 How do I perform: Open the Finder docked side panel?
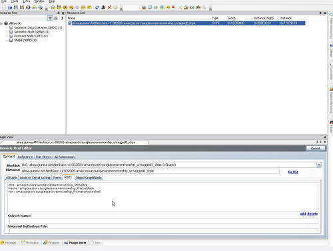(331, 127)
